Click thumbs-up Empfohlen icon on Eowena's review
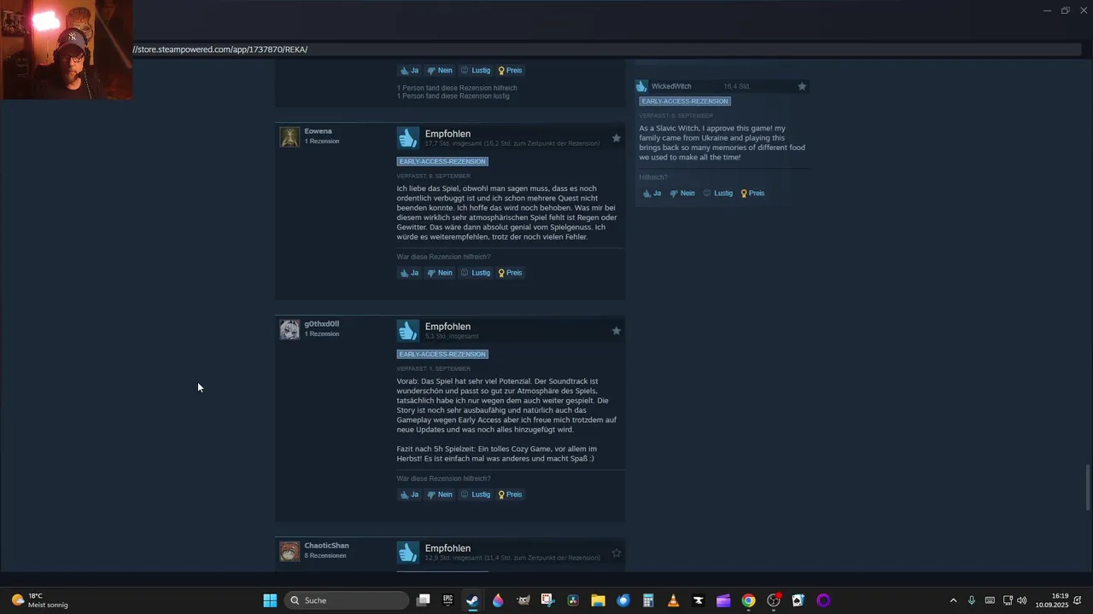Image resolution: width=1093 pixels, height=614 pixels. coord(408,137)
